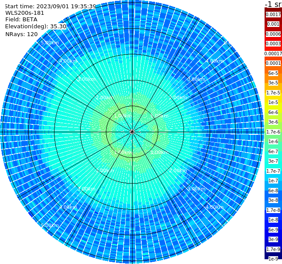Click the 0.0006 colorbar label
Screen dimensions: 282x264
tap(273, 34)
